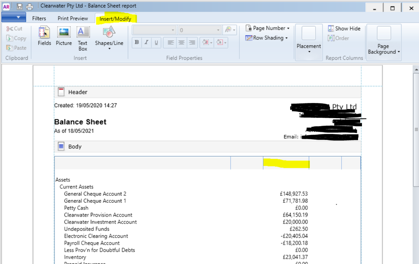Click the Page Background button
The height and width of the screenshot is (264, 419).
tap(384, 42)
